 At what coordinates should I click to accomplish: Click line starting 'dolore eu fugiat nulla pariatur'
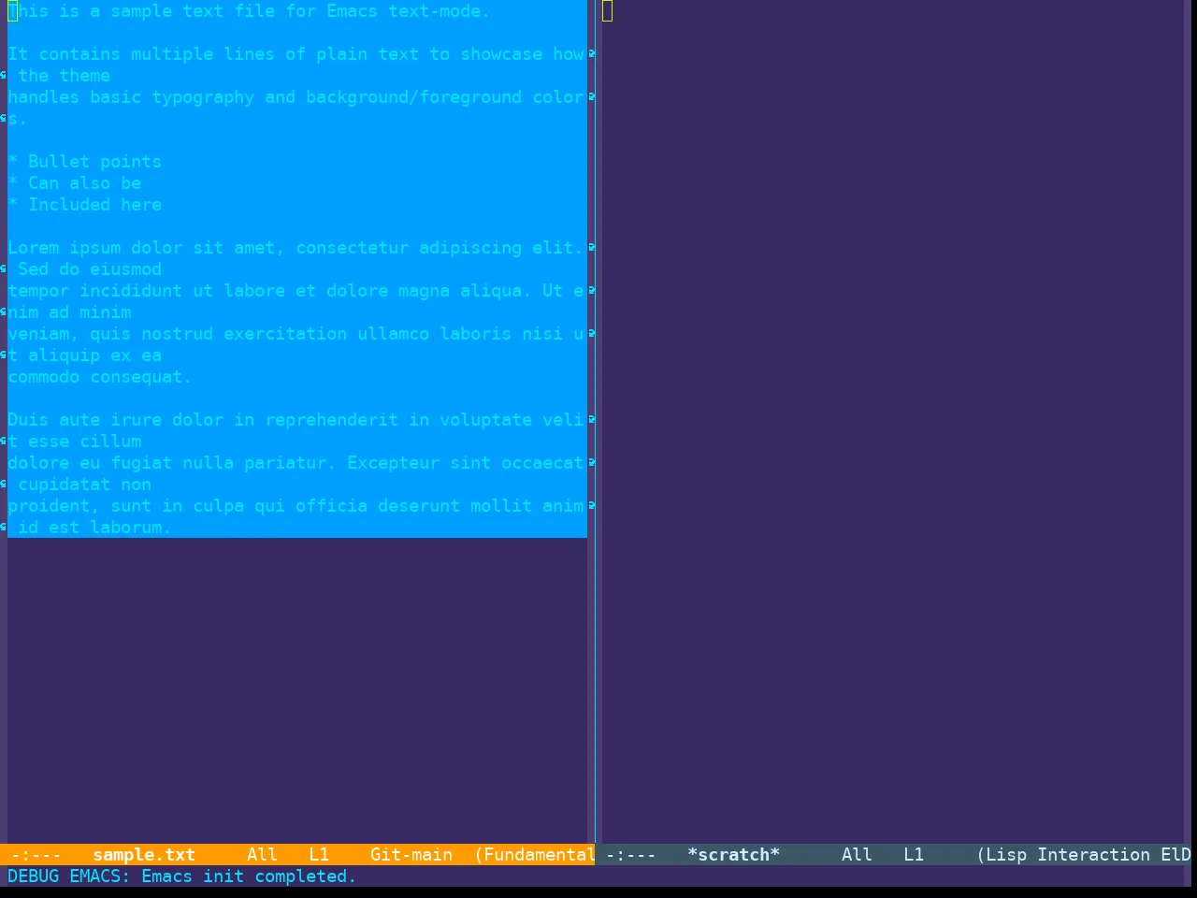click(296, 463)
